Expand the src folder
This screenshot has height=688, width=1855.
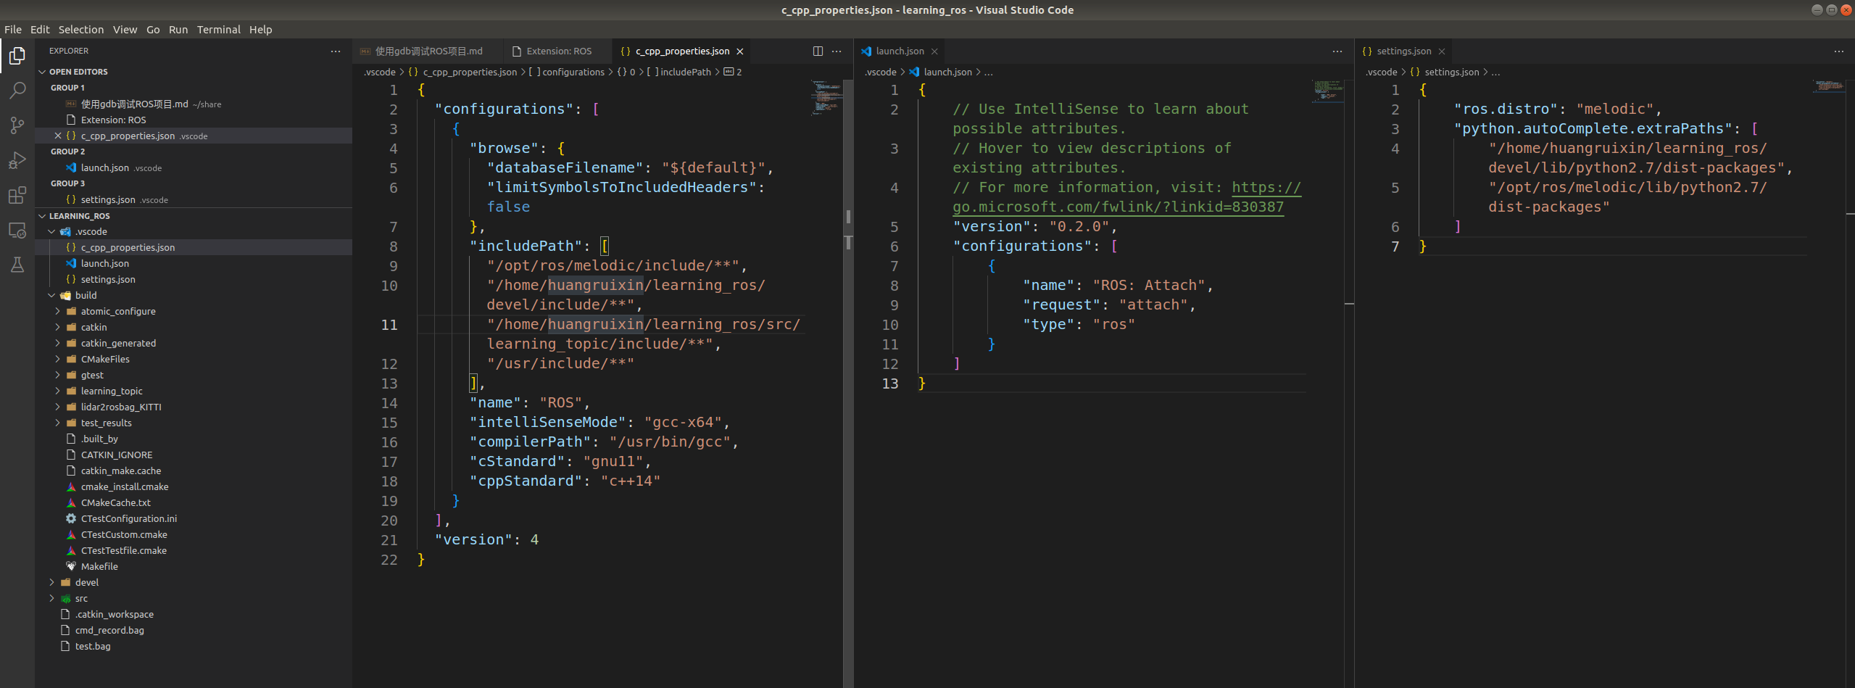click(51, 598)
